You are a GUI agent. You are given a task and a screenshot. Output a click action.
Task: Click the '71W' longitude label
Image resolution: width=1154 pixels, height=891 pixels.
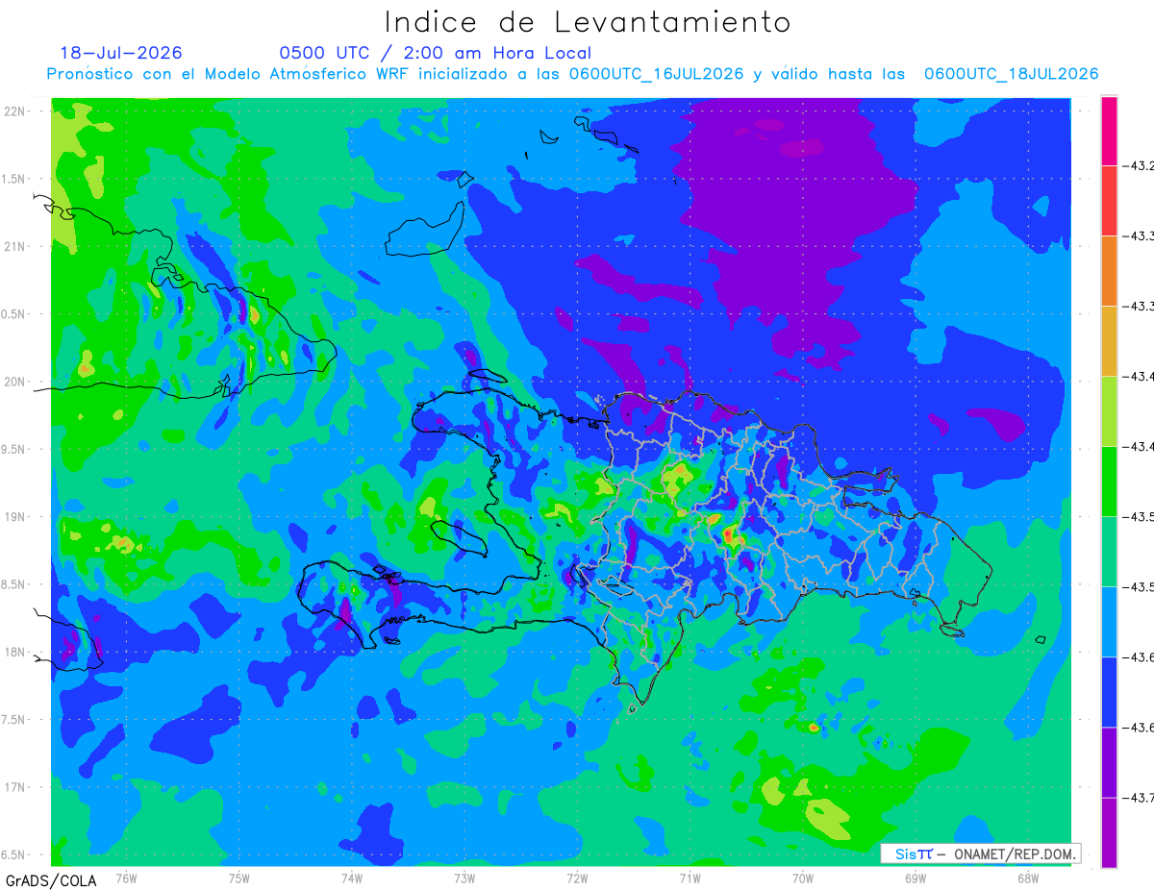pyautogui.click(x=690, y=879)
